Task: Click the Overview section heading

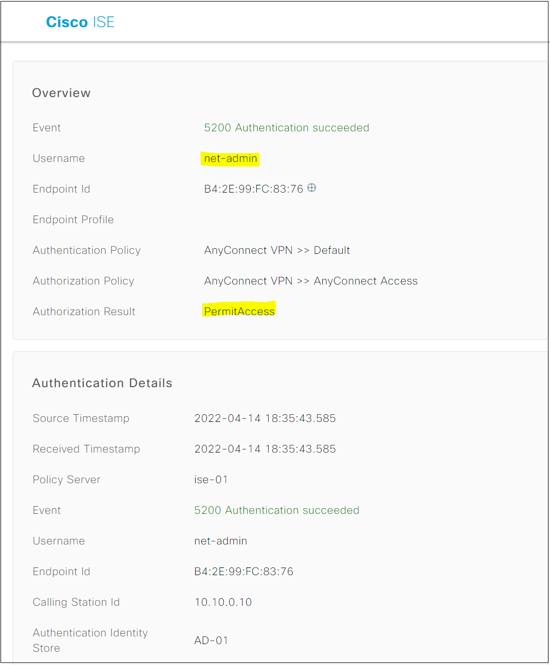Action: tap(61, 93)
